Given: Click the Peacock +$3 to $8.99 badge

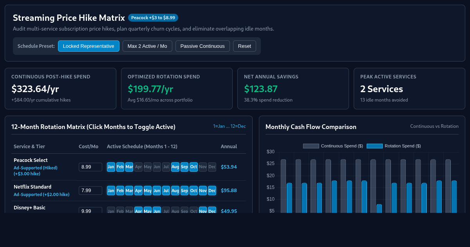Looking at the screenshot, I should pyautogui.click(x=153, y=18).
